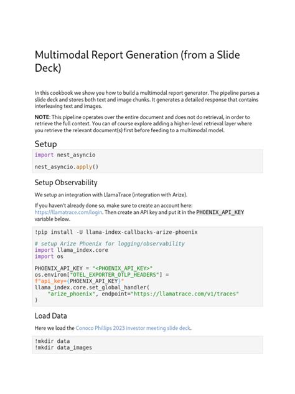Click the '"arize_phoenix"' string argument
The image size is (295, 394).
(x=71, y=294)
